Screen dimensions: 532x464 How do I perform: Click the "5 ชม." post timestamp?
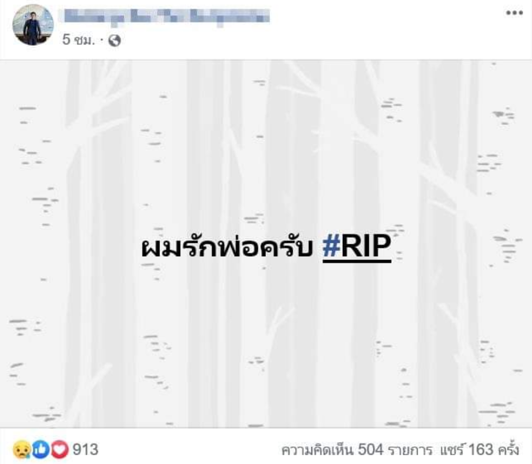pos(78,40)
